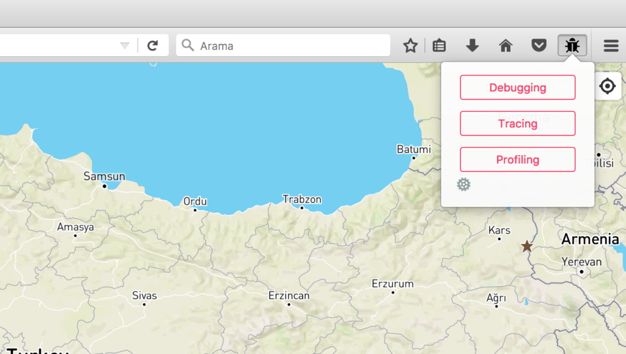Click the Erzincan city label

click(289, 296)
